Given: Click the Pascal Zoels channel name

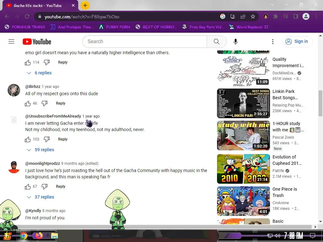Looking at the screenshot, I should tap(283, 137).
